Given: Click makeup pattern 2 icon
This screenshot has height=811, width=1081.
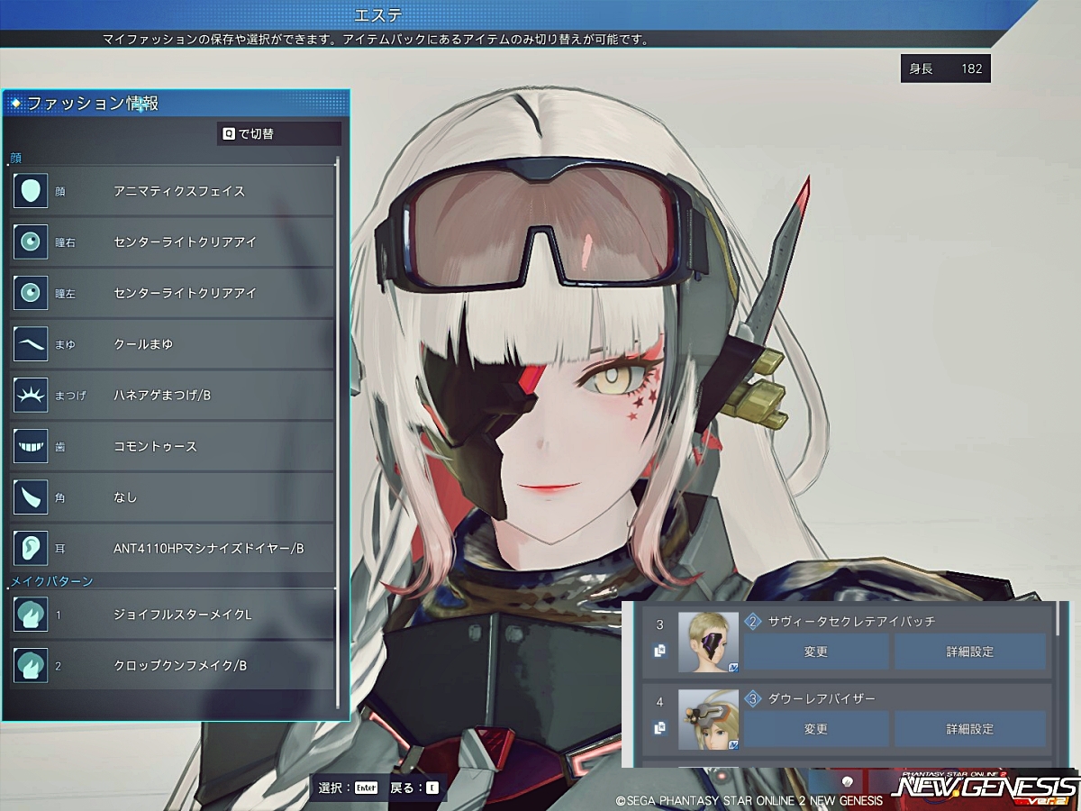Looking at the screenshot, I should (x=31, y=666).
